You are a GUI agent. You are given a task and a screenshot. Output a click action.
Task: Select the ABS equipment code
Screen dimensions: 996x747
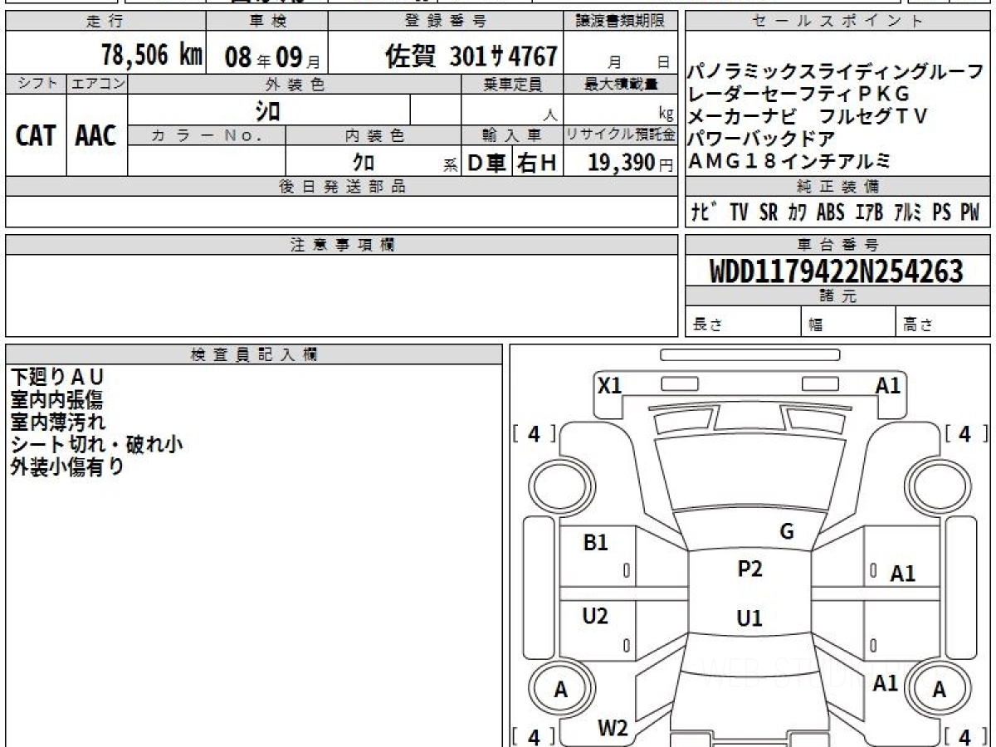[831, 212]
